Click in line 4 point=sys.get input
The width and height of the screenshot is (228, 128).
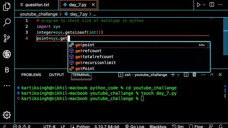[x=52, y=38]
